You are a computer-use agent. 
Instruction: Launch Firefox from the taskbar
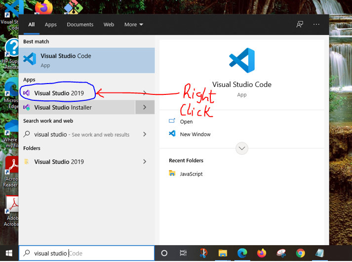pyautogui.click(x=262, y=253)
